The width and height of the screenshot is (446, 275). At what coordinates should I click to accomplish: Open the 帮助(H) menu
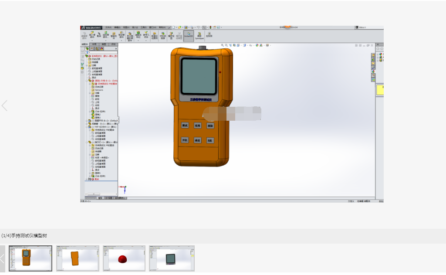162,27
